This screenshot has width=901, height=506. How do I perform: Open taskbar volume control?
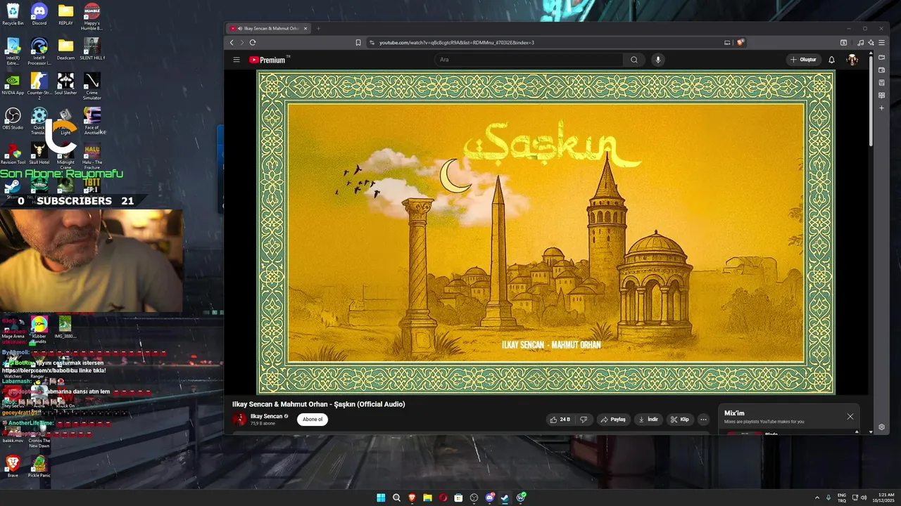point(864,498)
